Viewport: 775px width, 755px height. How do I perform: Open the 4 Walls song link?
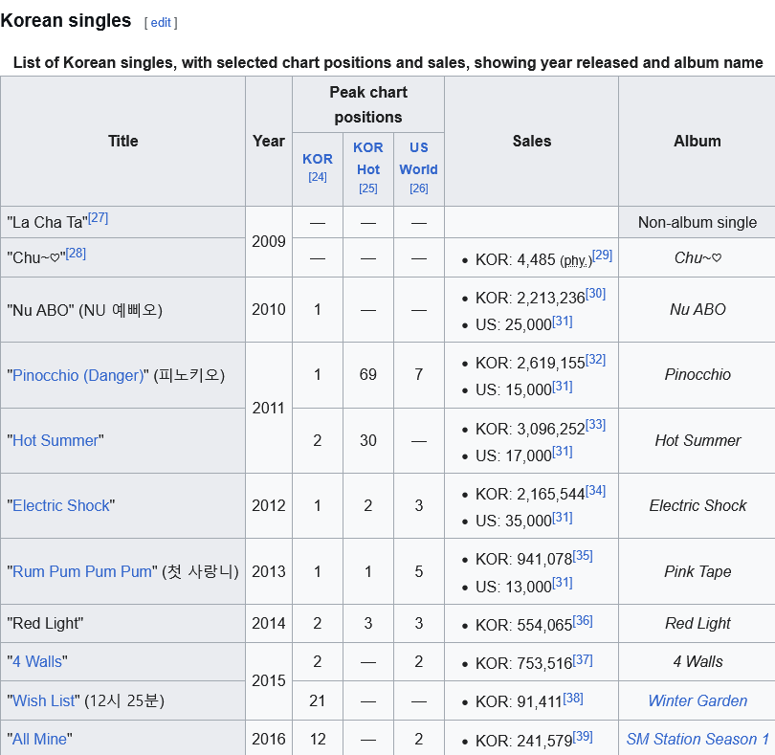coord(37,661)
